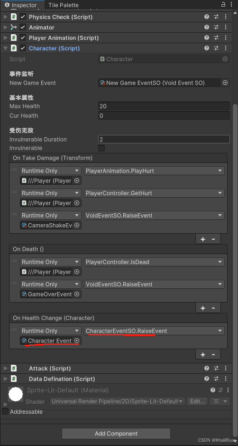Open the PlayerController.IsDead function dropdown
Screen dimensions: 238x446
tap(154, 262)
